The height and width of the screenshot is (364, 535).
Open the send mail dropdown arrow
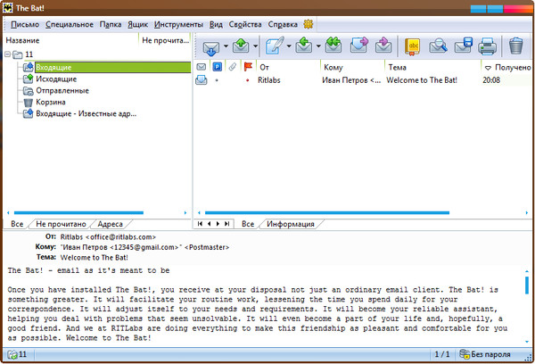[255, 46]
